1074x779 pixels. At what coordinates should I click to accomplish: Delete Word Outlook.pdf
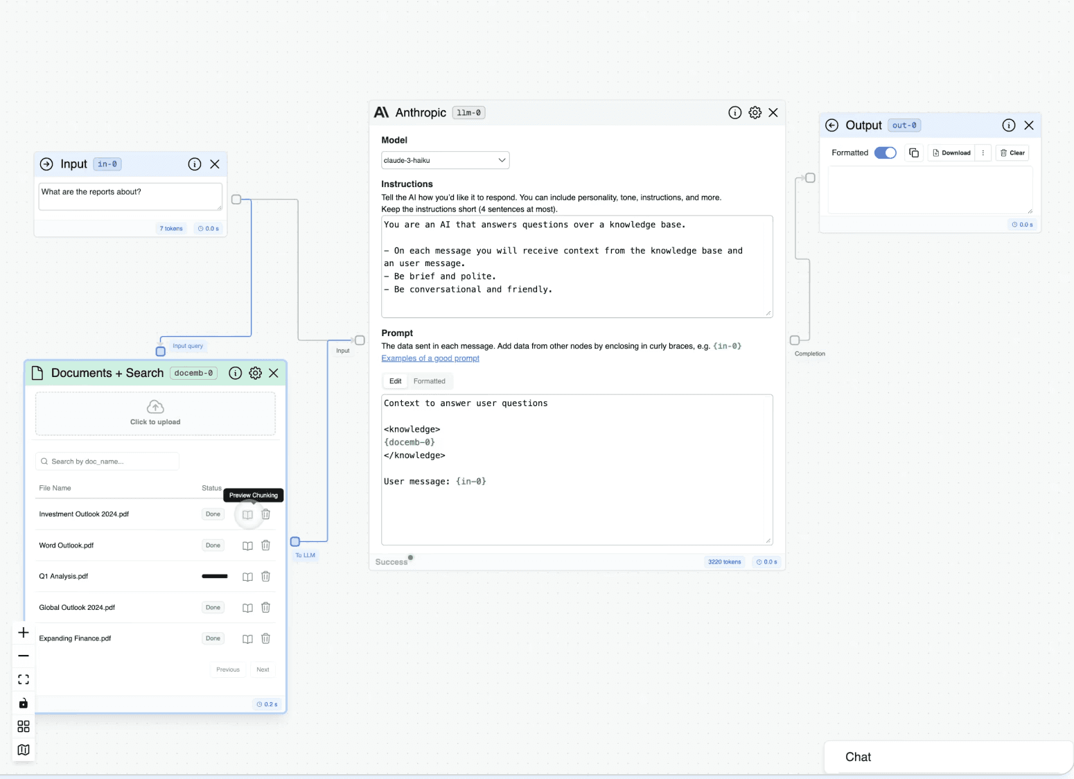pyautogui.click(x=265, y=545)
